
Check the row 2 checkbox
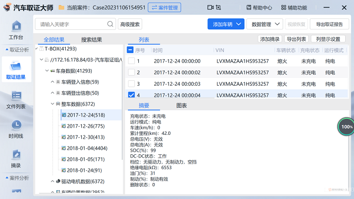[132, 72]
